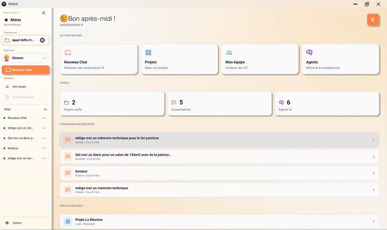387x230 pixels.
Task: Click the message icon on Conversations card
Action: click(174, 103)
